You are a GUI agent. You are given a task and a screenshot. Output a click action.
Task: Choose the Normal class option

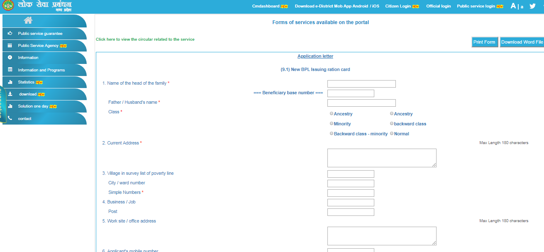click(x=391, y=133)
